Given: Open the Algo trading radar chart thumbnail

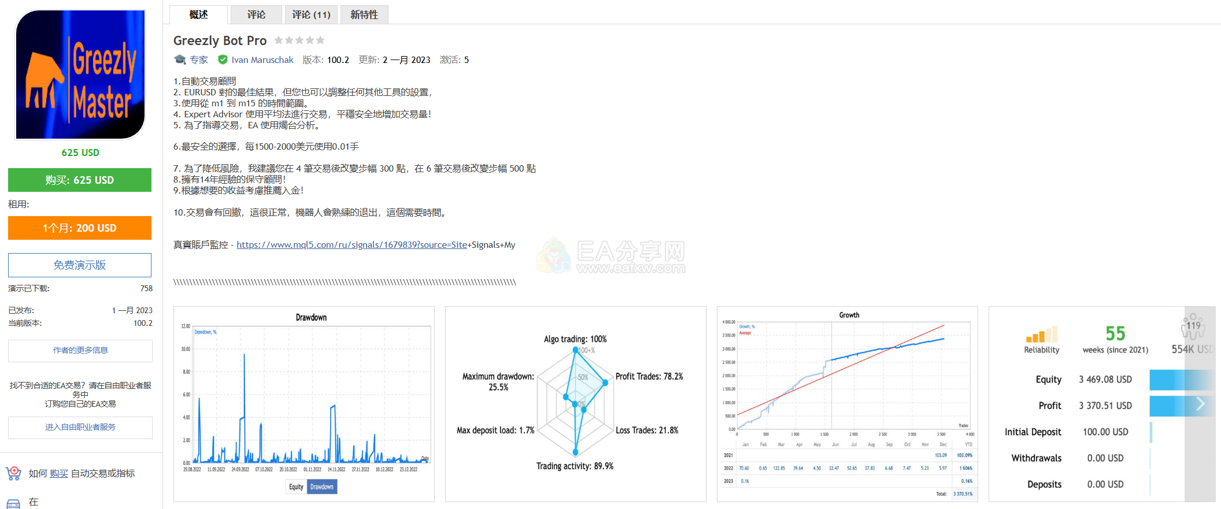Looking at the screenshot, I should [576, 404].
